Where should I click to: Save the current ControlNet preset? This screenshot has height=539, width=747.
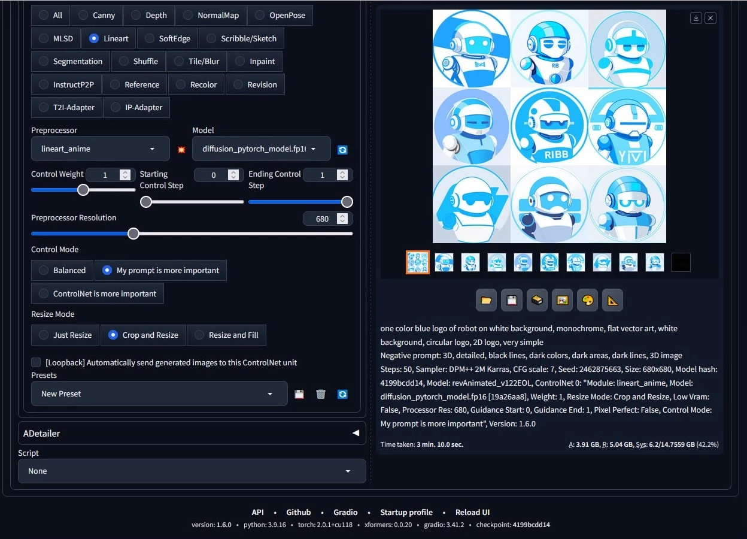click(x=299, y=394)
